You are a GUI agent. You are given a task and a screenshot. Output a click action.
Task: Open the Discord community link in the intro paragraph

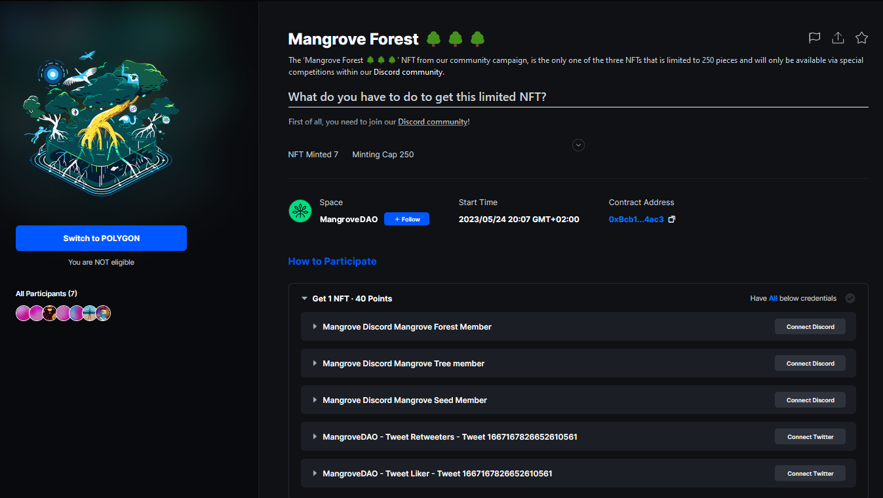click(x=408, y=72)
